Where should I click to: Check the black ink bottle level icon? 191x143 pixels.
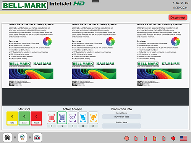[164, 138]
